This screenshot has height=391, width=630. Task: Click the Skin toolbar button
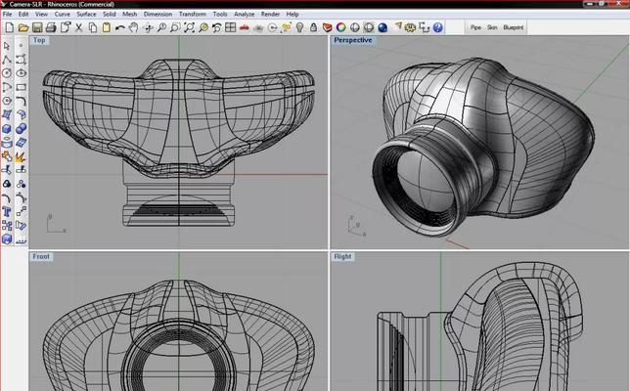pyautogui.click(x=492, y=27)
